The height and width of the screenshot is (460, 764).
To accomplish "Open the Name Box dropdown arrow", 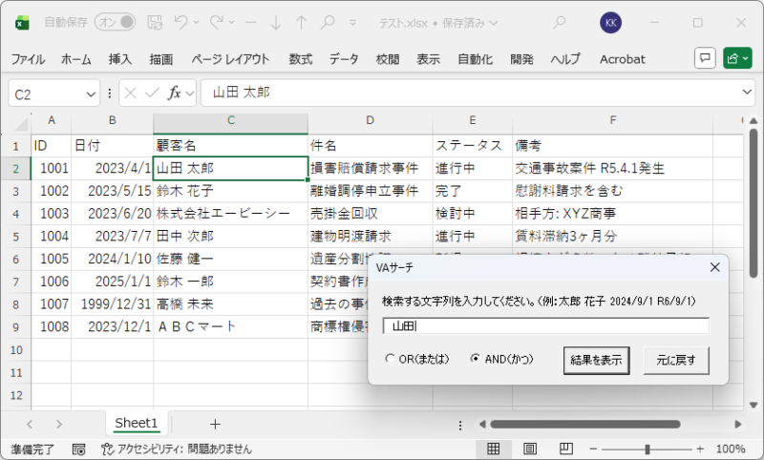I will 92,94.
